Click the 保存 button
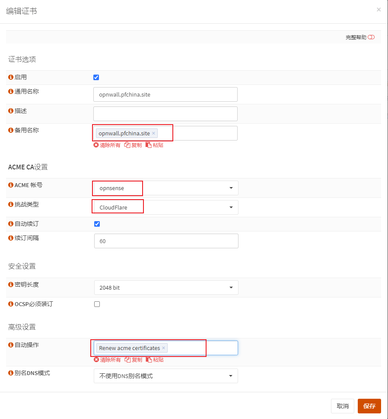 (369, 406)
